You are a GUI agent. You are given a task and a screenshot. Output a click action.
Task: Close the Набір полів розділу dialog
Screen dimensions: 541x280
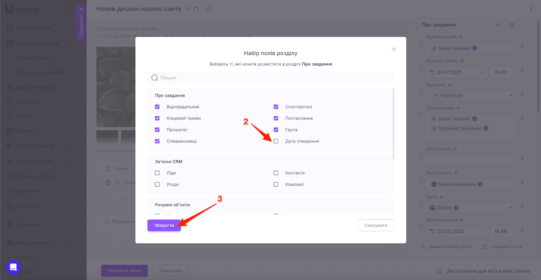pos(394,49)
